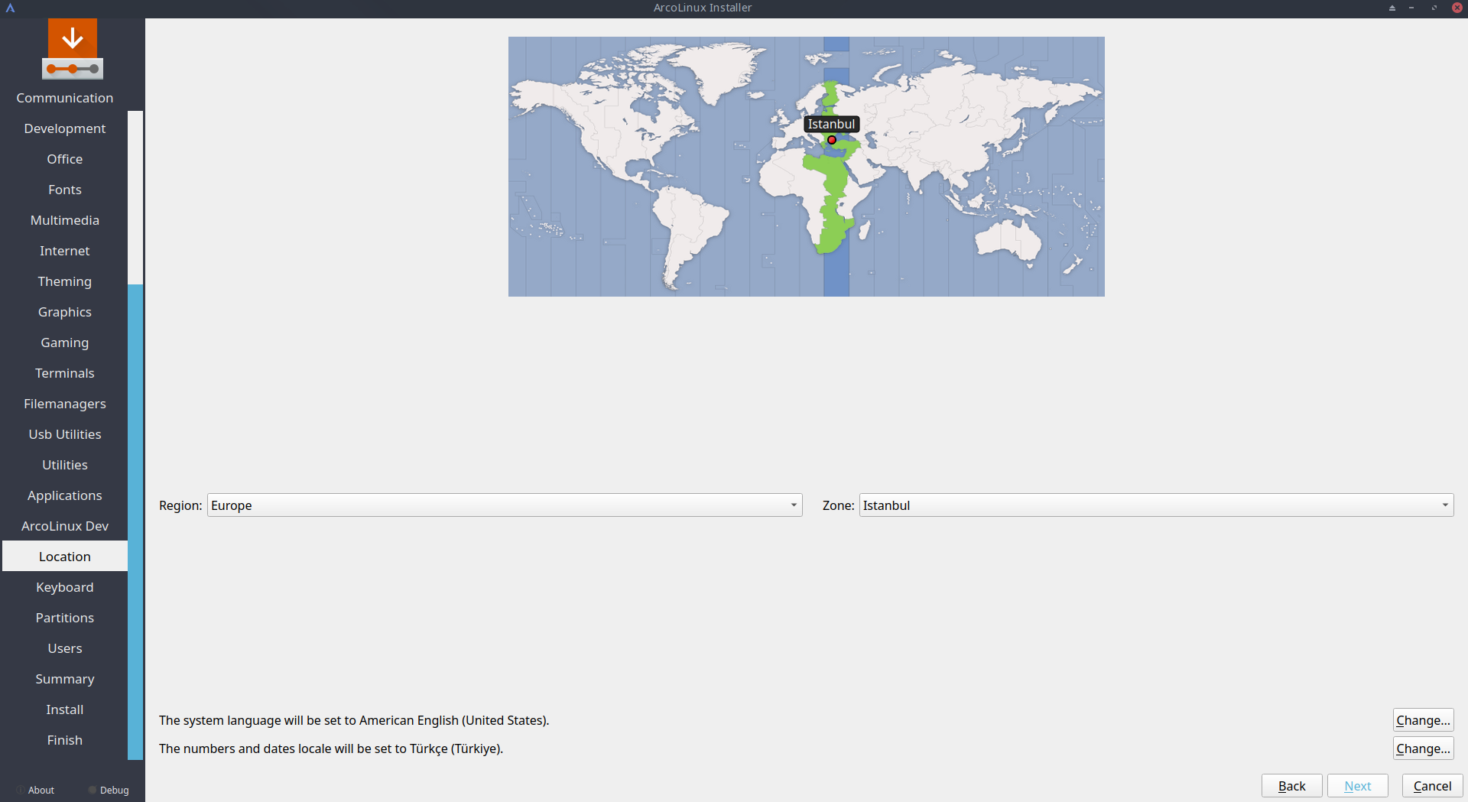
Task: Close the ArcoLinux Installer window
Action: pos(1457,8)
